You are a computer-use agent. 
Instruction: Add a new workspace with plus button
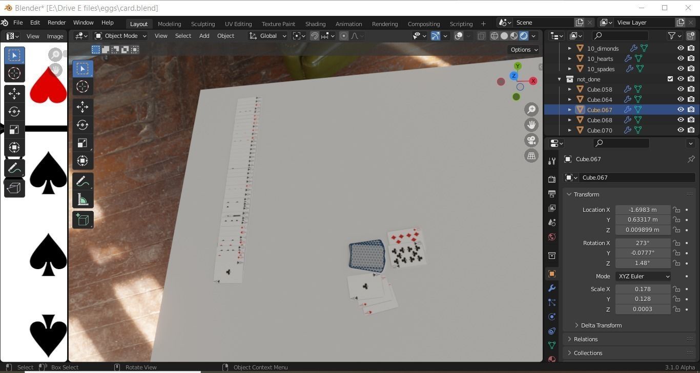click(x=483, y=24)
